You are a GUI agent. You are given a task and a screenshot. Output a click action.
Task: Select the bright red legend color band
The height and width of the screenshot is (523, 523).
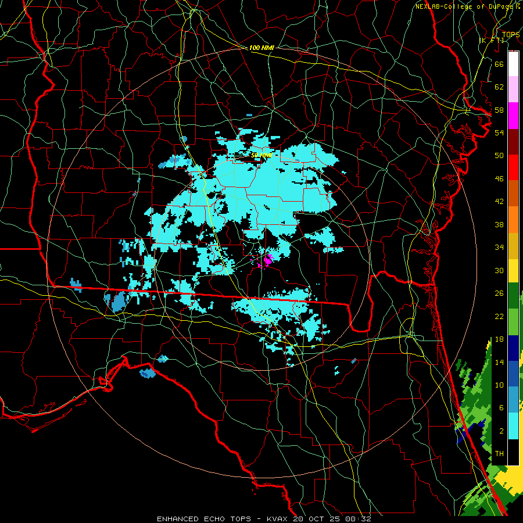coord(513,167)
